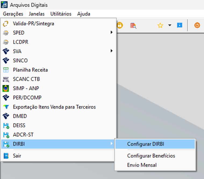Expand the DIRBI submenu arrow
The image size is (204, 179).
[x=112, y=143]
